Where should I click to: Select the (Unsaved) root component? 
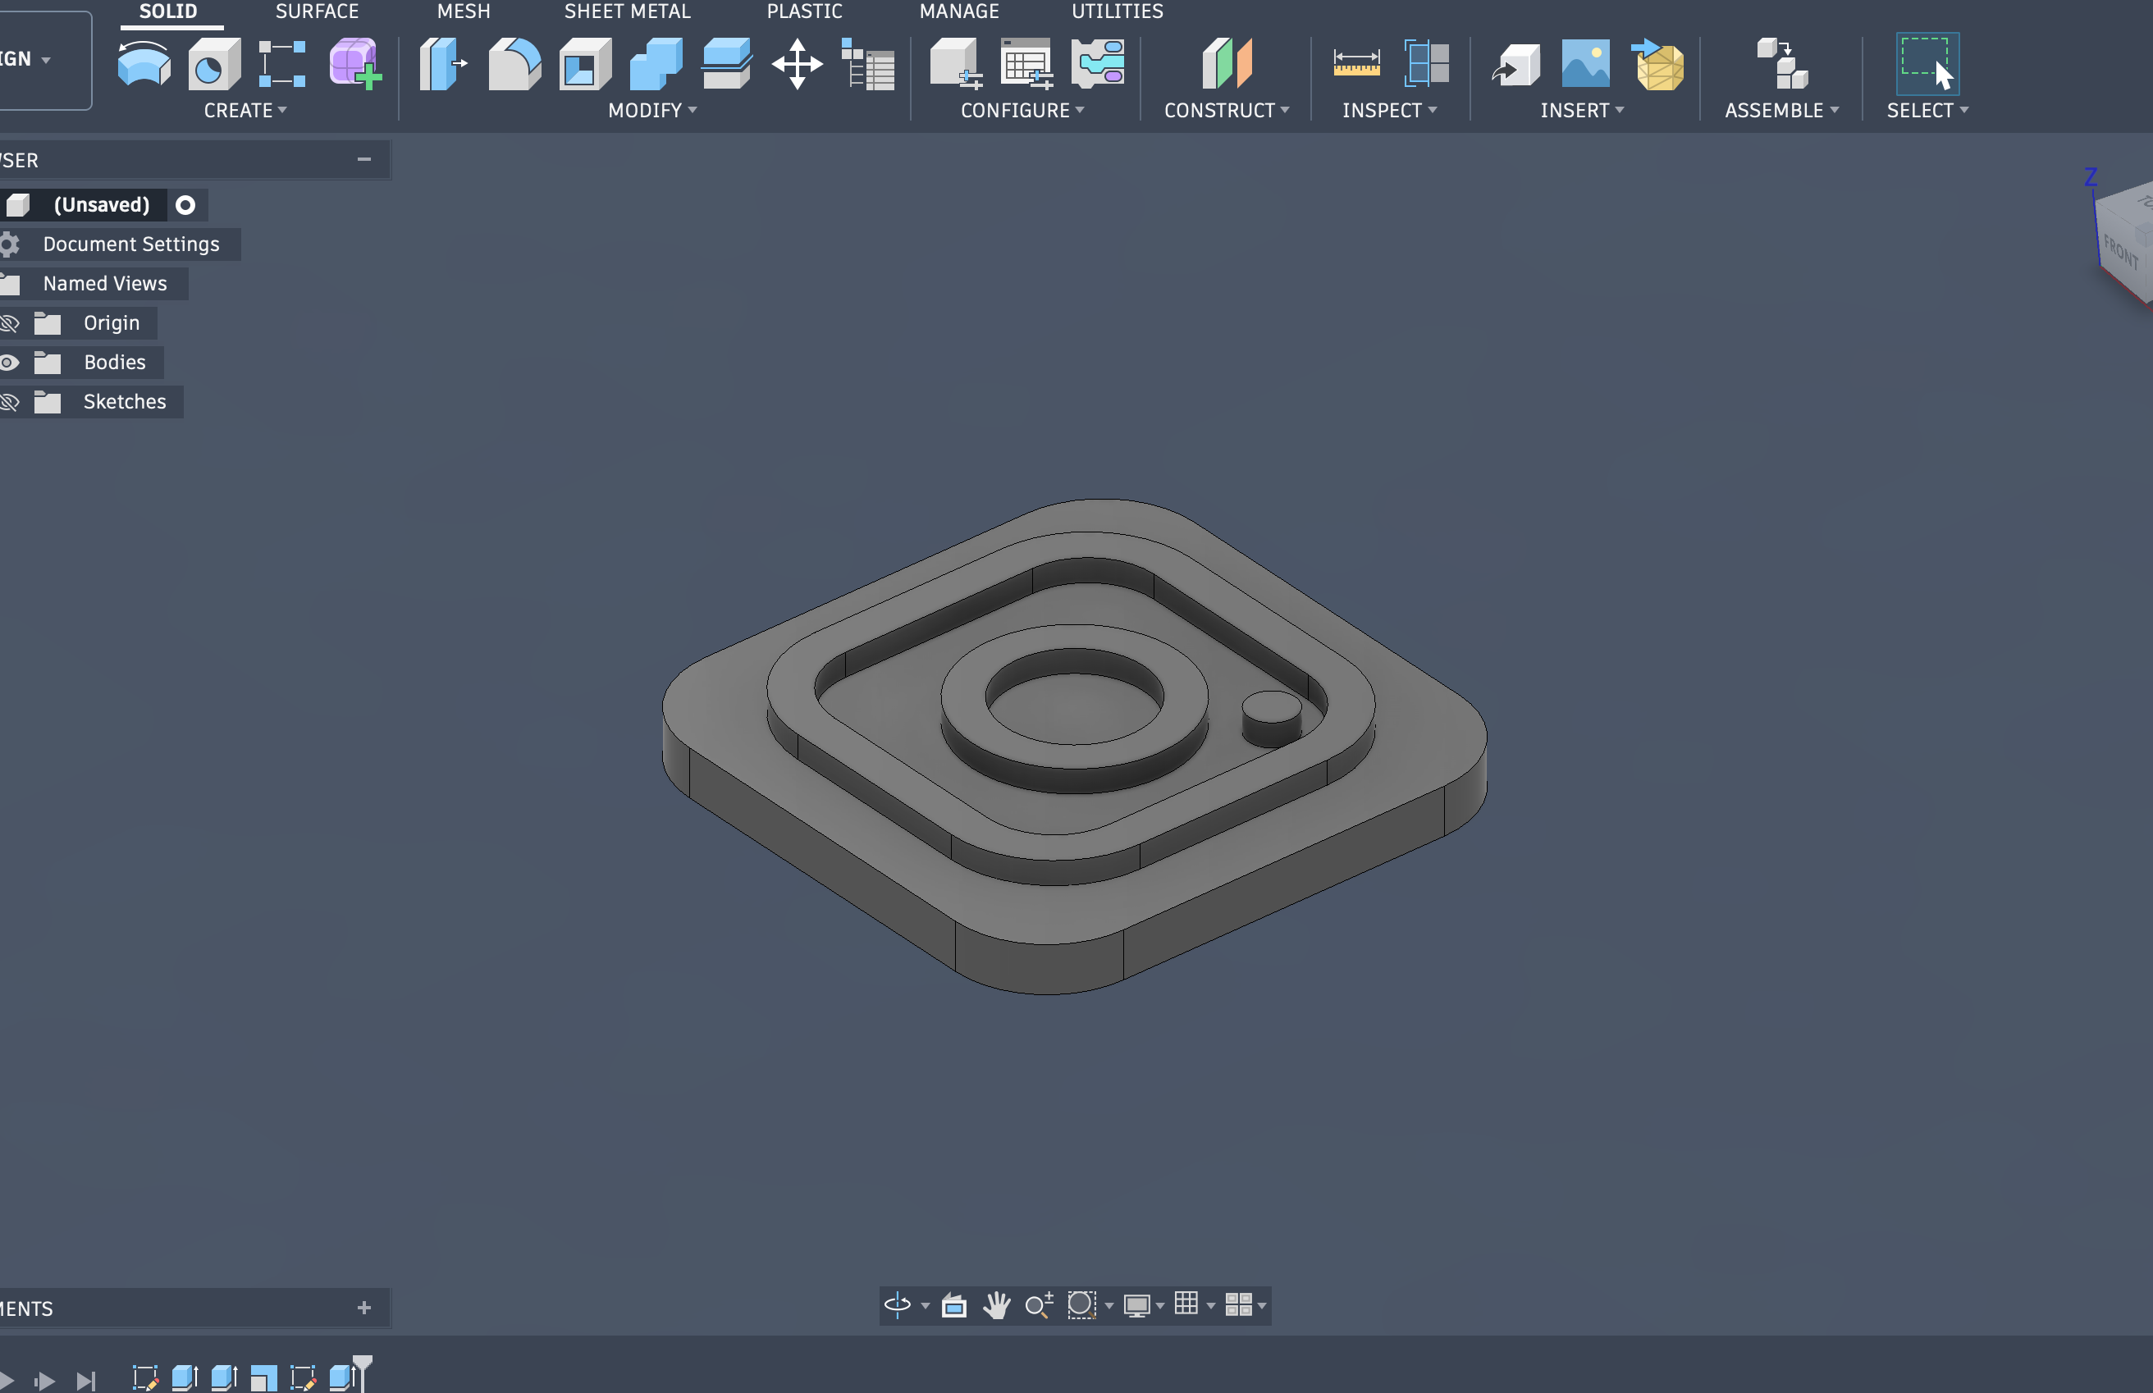101,205
